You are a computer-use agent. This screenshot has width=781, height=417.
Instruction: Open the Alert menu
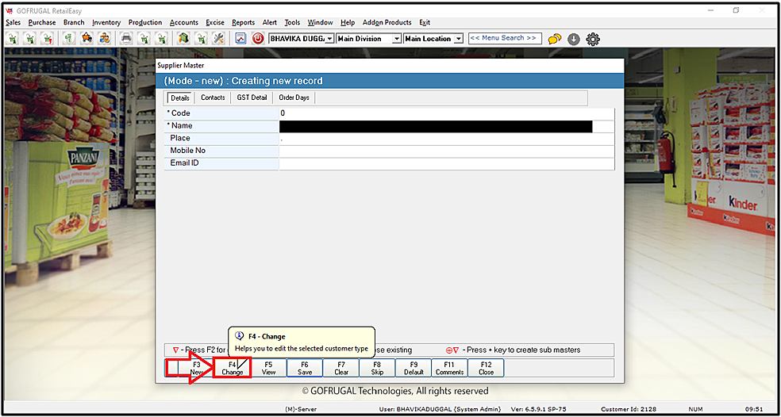click(270, 22)
